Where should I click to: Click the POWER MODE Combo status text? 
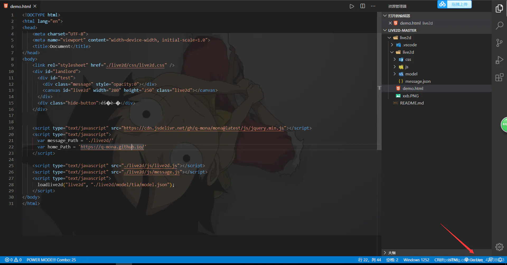click(51, 260)
